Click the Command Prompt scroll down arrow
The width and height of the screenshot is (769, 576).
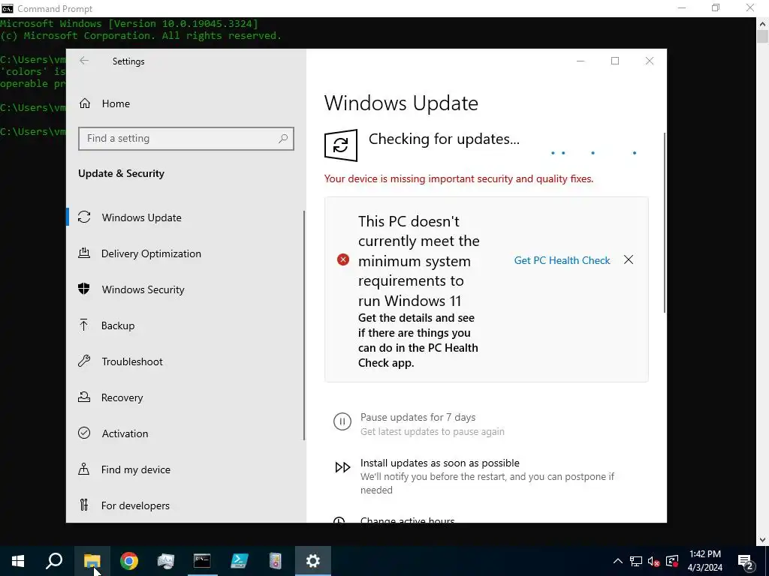pos(763,540)
